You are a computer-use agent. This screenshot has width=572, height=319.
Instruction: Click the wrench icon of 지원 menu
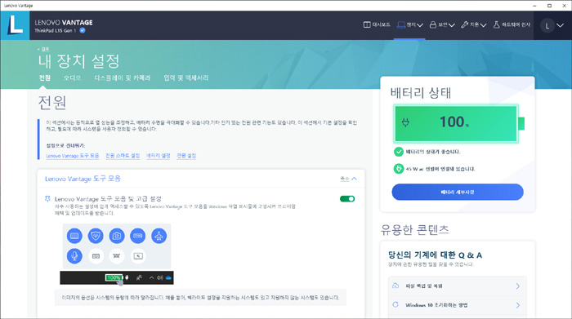(464, 24)
